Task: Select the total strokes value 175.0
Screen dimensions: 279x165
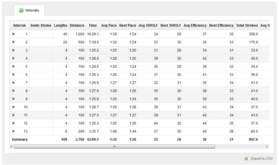Action: pyautogui.click(x=253, y=42)
